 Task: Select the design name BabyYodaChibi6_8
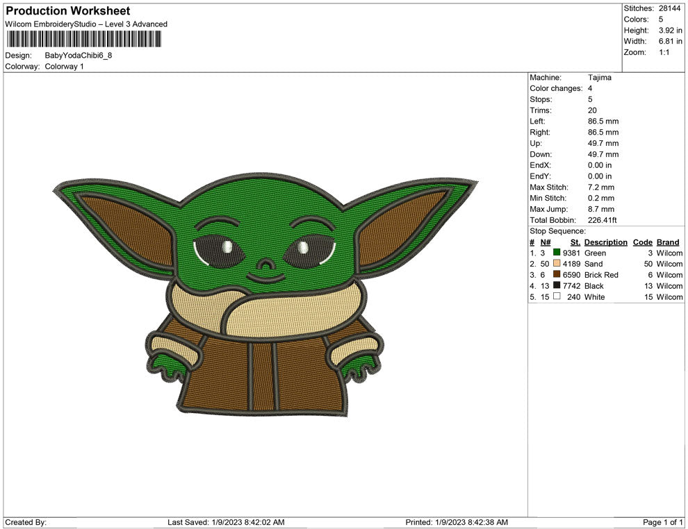78,56
